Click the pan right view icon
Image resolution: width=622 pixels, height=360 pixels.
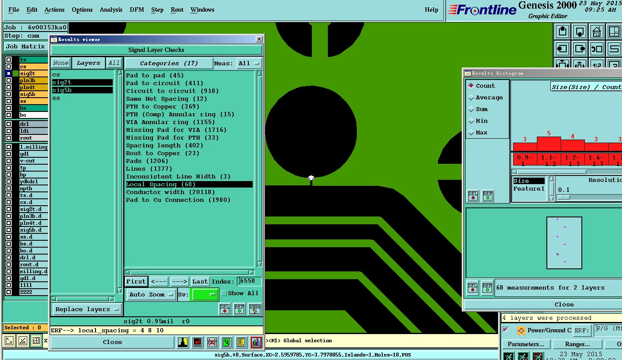[580, 48]
